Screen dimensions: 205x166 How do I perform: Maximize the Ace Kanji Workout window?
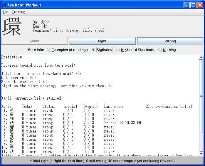tap(193, 5)
